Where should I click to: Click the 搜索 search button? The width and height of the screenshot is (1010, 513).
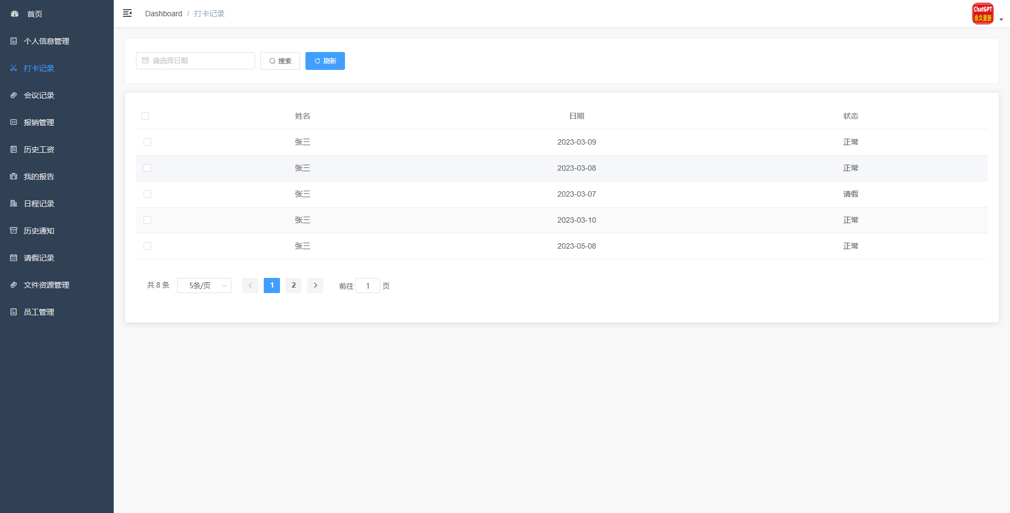[280, 61]
